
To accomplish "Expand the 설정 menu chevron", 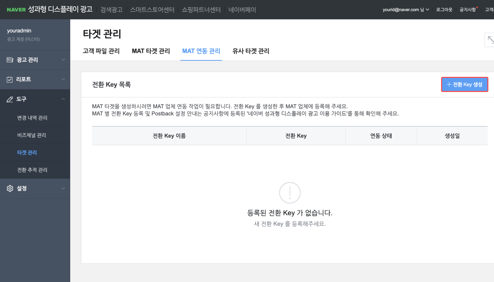I will point(63,188).
